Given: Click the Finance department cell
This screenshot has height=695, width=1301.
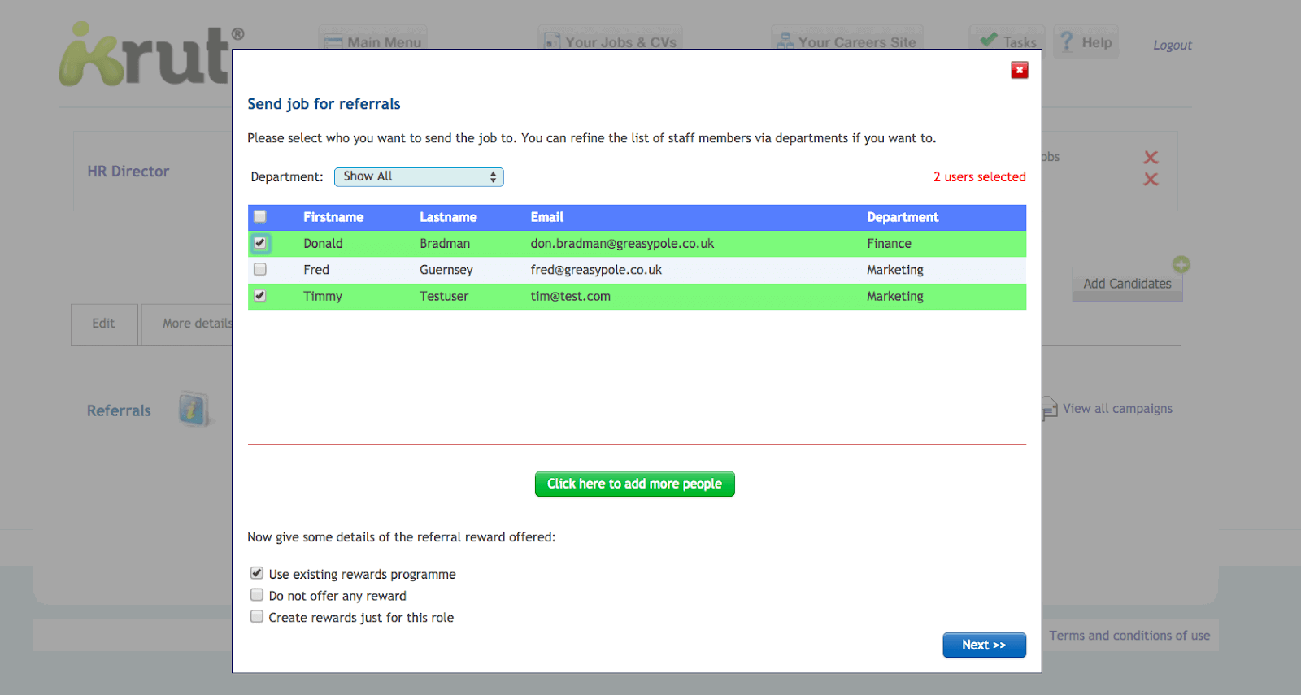Looking at the screenshot, I should pyautogui.click(x=889, y=243).
